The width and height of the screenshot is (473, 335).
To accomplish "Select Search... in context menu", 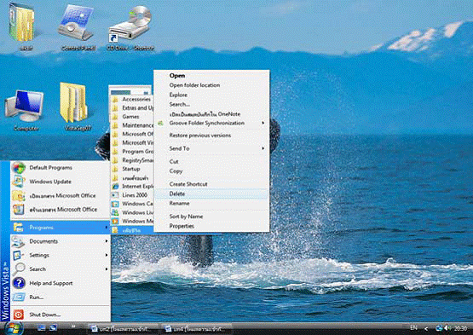I will click(180, 105).
